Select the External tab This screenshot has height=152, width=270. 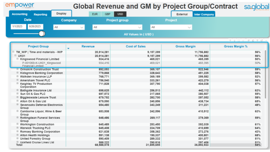182,14
